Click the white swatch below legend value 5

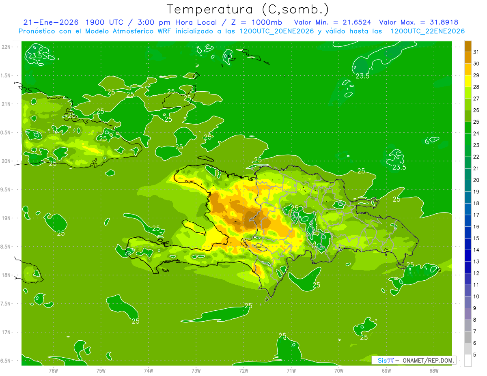[x=468, y=361]
